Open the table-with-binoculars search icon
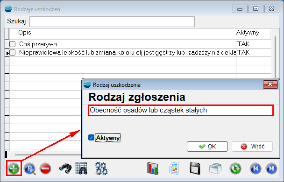284x182 pixels. click(81, 168)
